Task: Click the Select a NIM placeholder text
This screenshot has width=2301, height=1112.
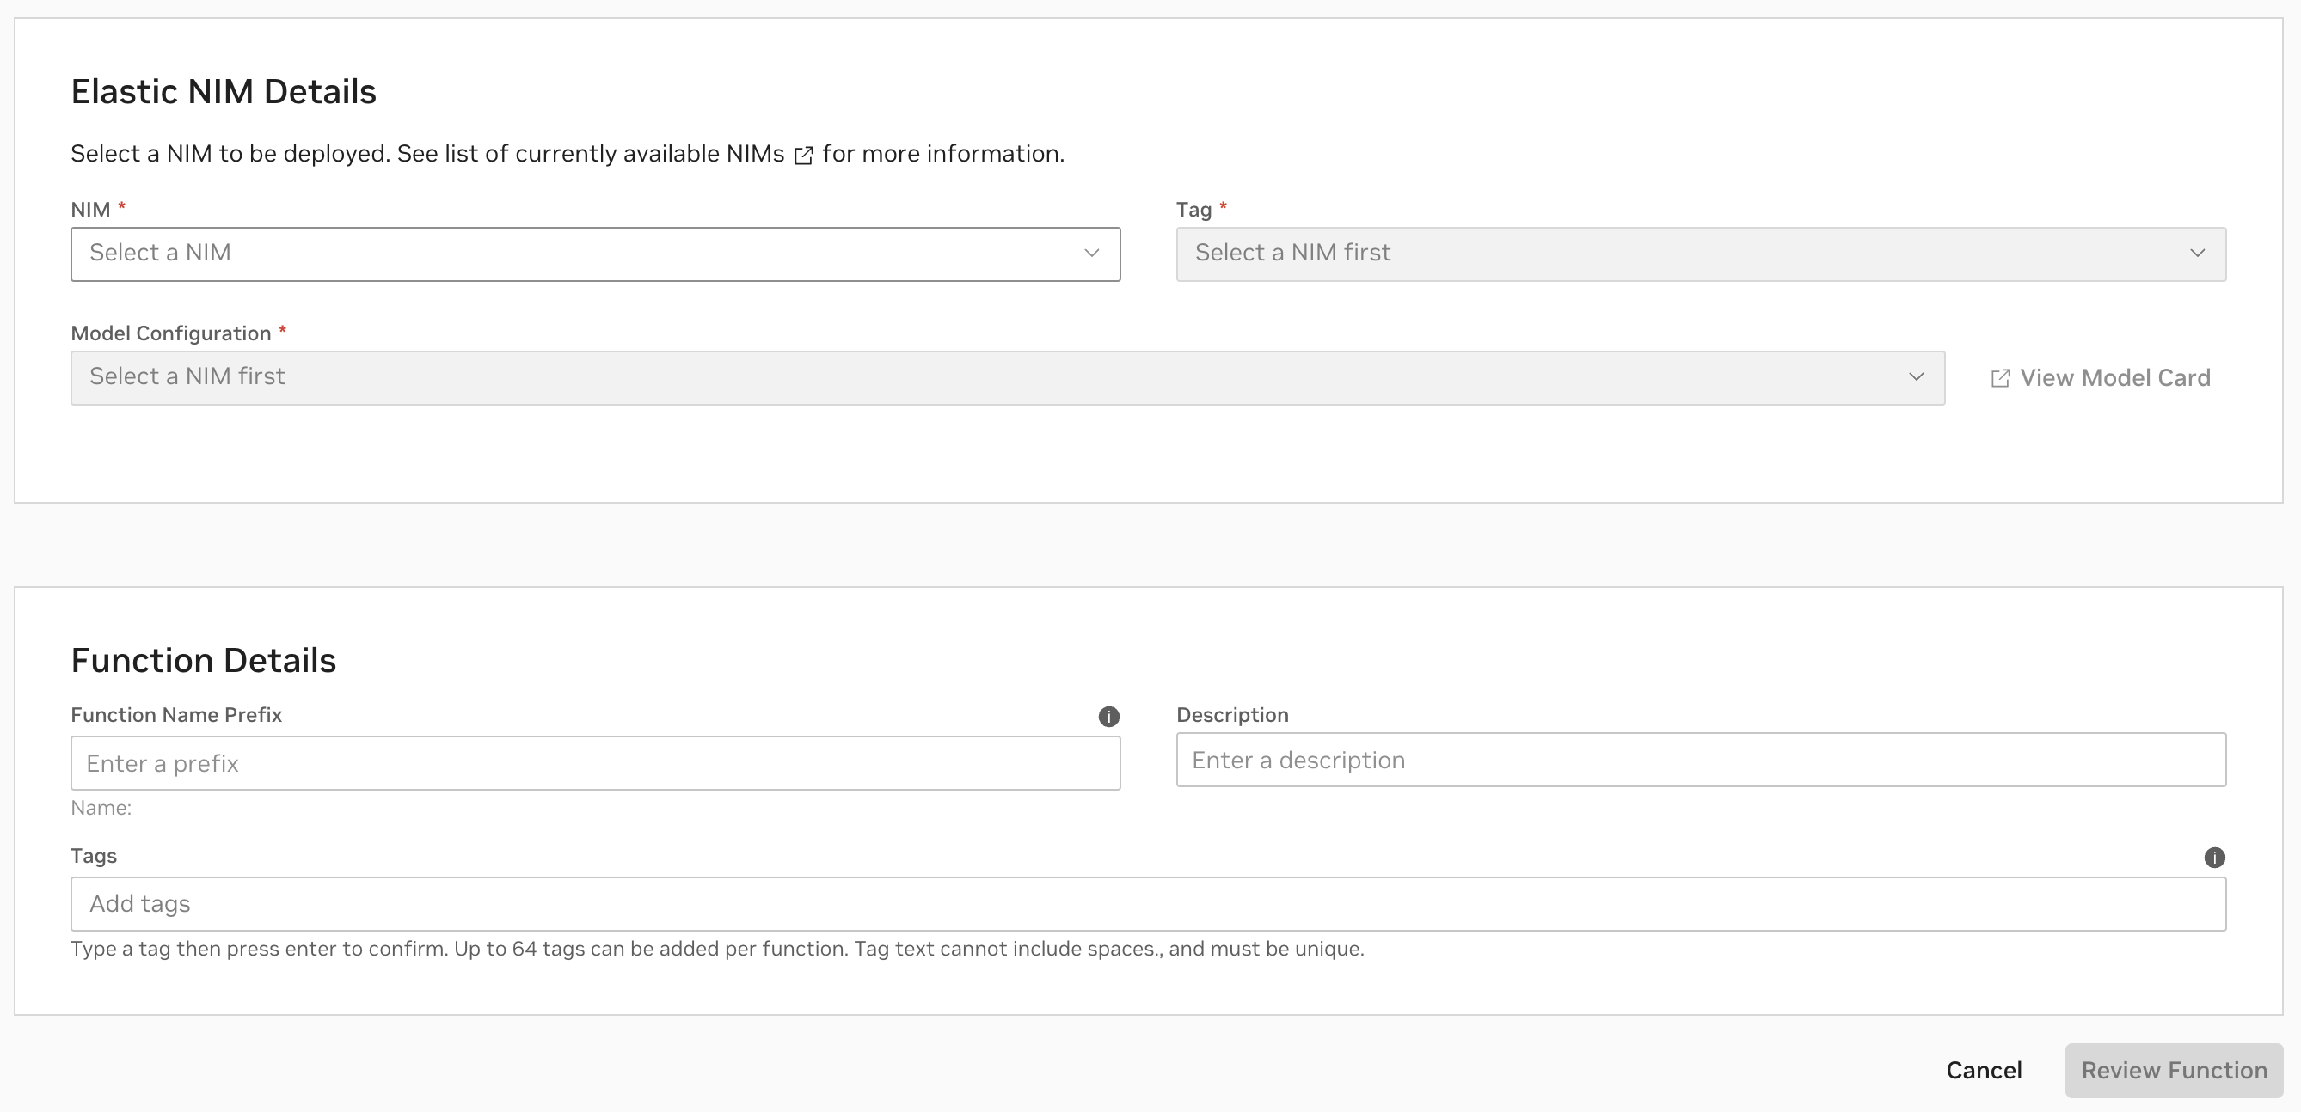Action: [161, 254]
